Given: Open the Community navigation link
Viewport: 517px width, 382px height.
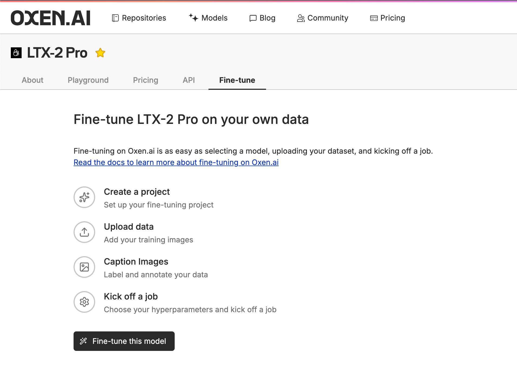Looking at the screenshot, I should pos(323,18).
